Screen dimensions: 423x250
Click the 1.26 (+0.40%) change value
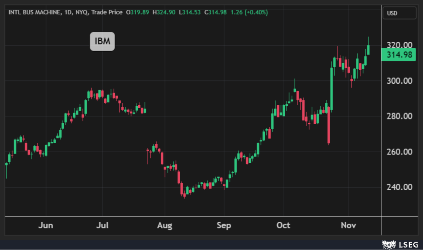[x=249, y=12]
